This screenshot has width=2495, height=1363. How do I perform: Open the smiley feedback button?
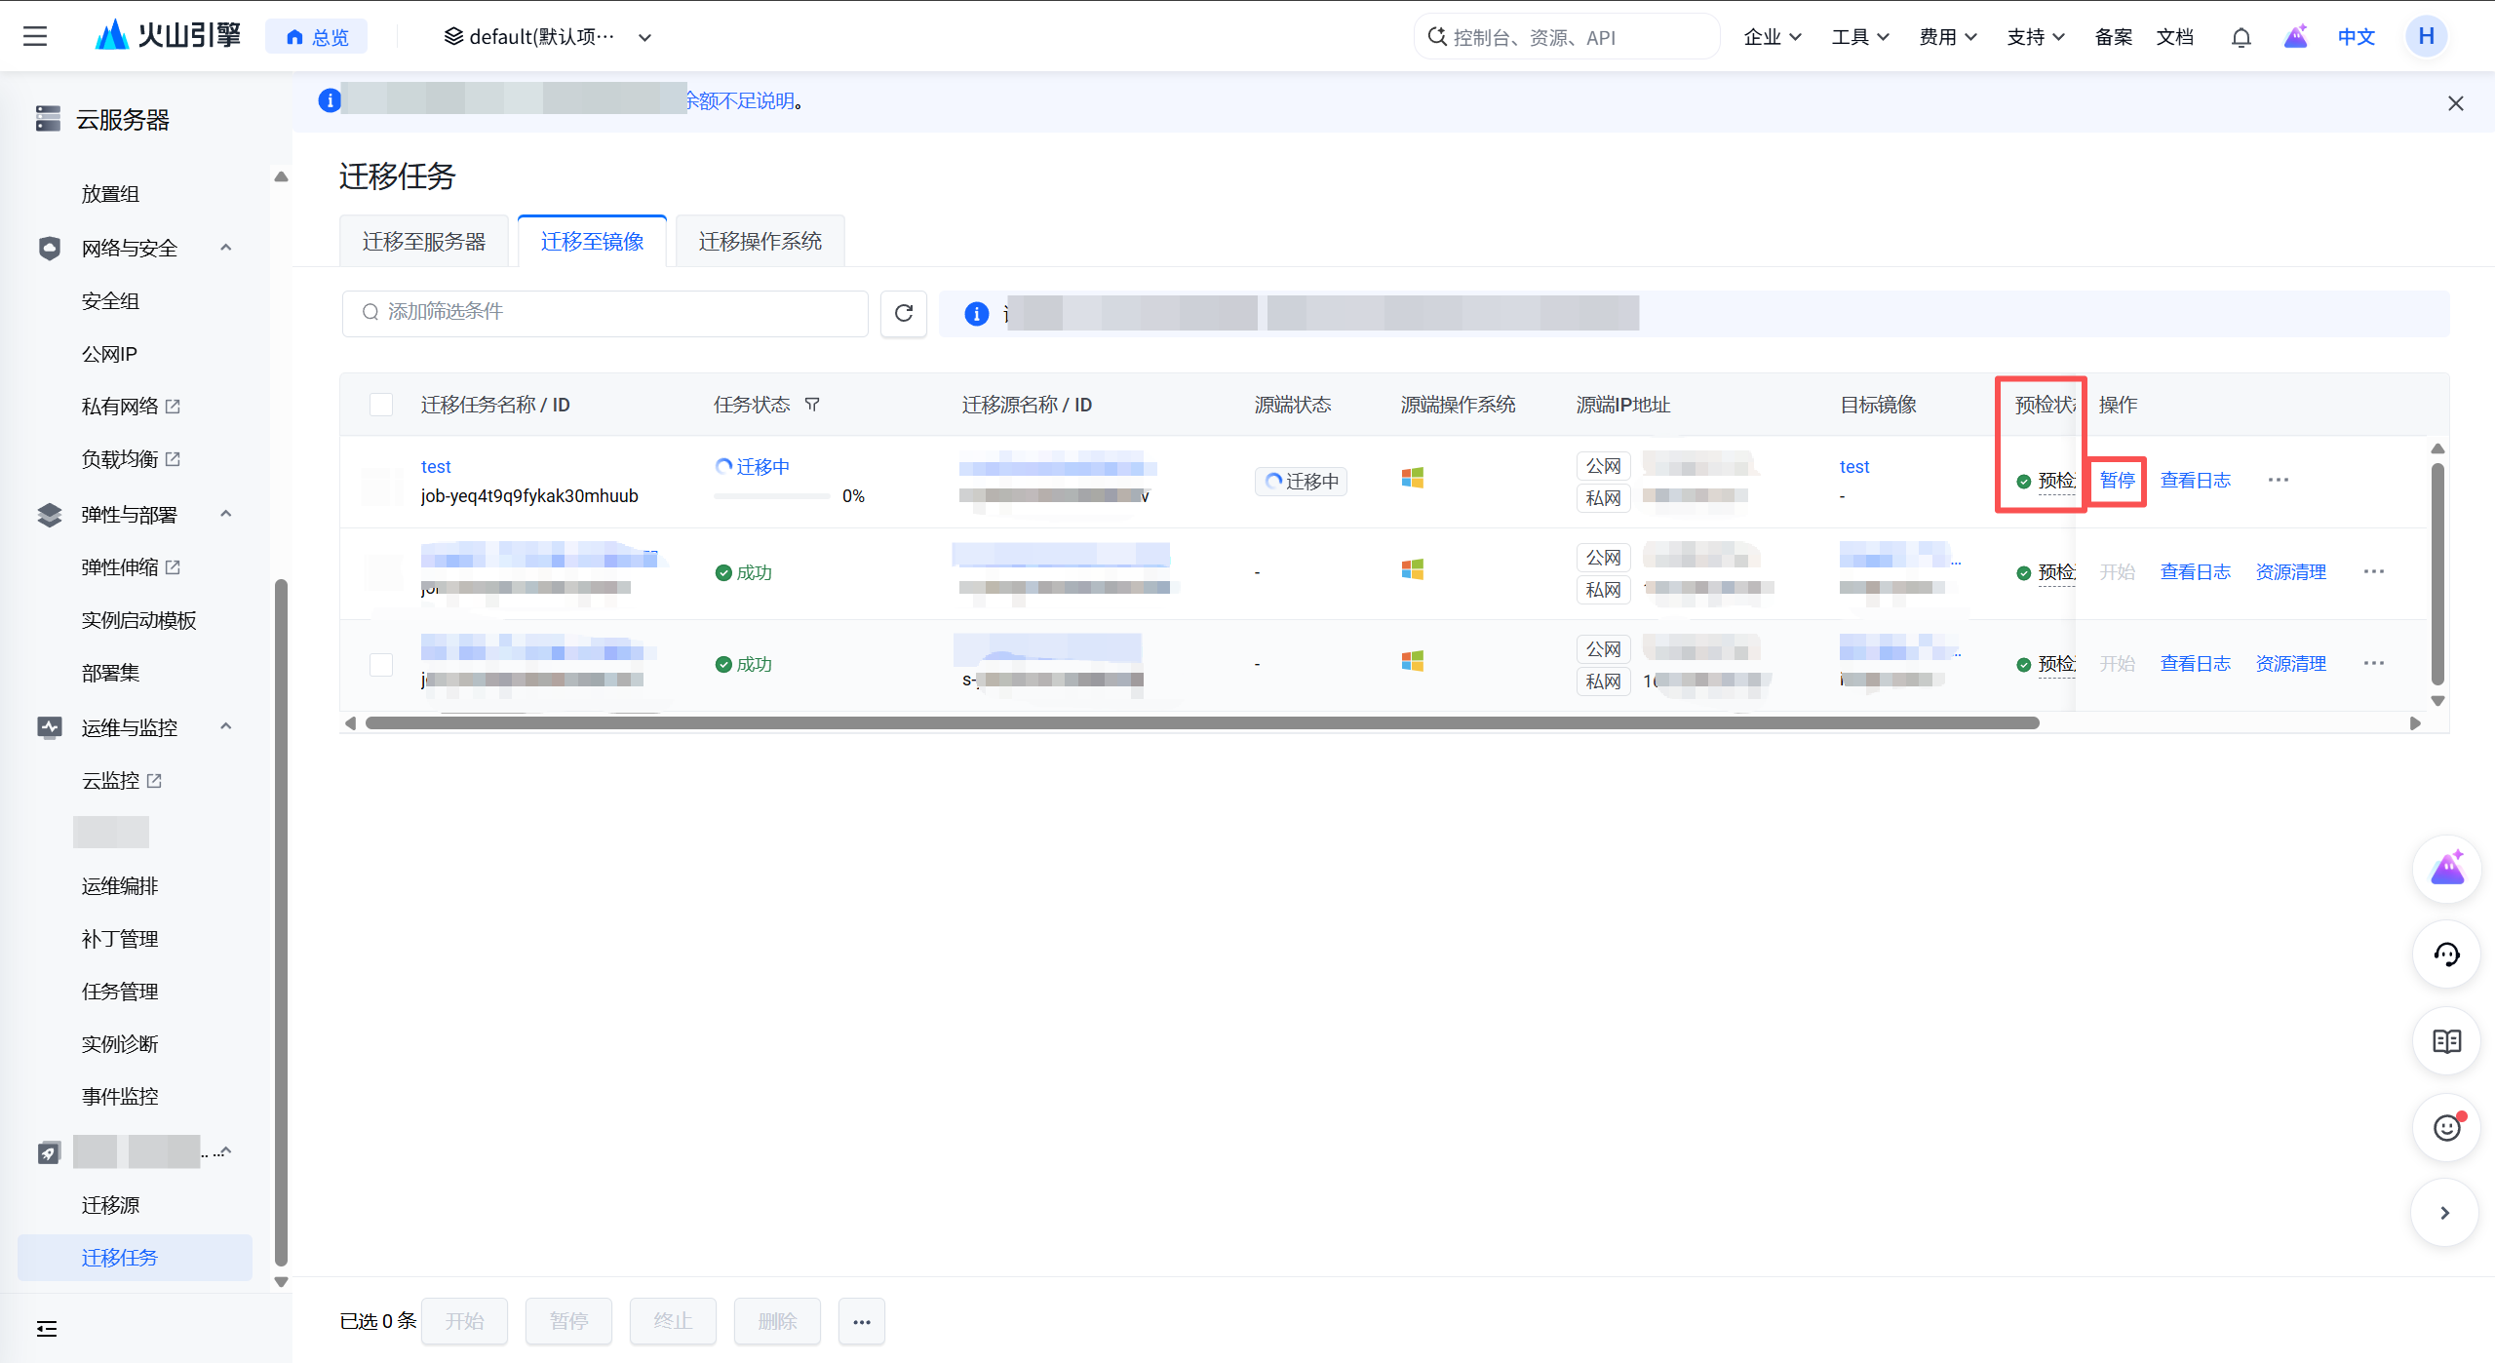click(2446, 1127)
